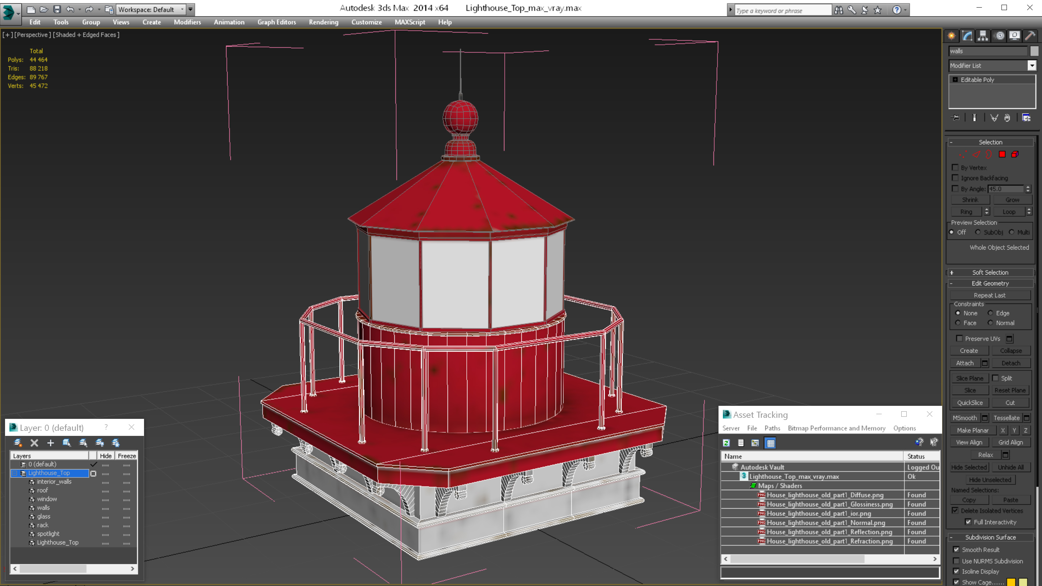This screenshot has width=1042, height=586.
Task: Enable the By Vertex checkbox
Action: coord(956,167)
